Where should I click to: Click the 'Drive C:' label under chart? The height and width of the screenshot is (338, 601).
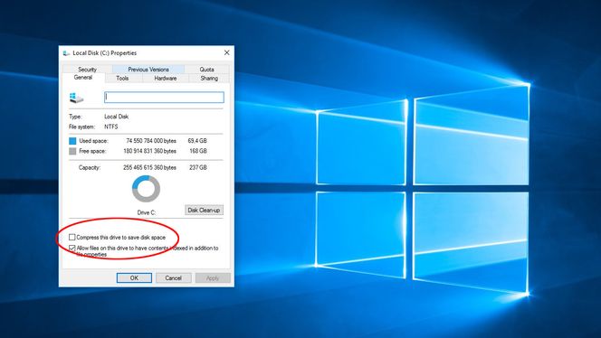(x=147, y=212)
